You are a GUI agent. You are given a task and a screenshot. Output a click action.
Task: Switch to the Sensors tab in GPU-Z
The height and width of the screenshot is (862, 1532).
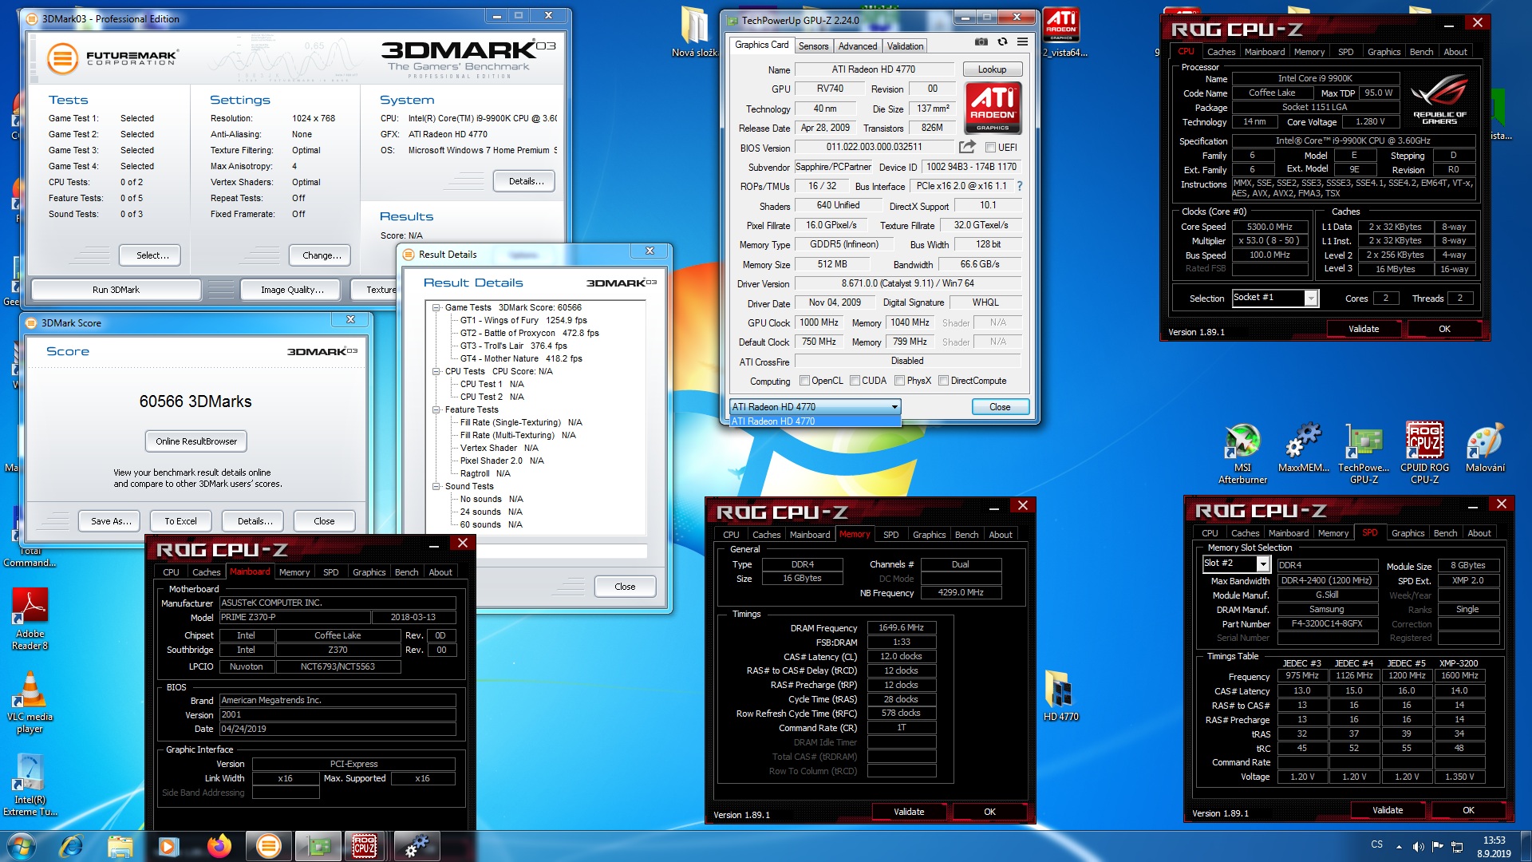(813, 46)
